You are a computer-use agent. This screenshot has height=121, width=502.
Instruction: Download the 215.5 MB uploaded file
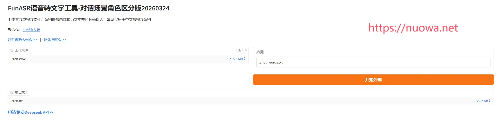tap(237, 59)
